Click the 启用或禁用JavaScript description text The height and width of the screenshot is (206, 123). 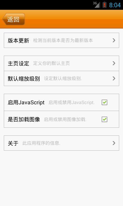[x=71, y=102]
